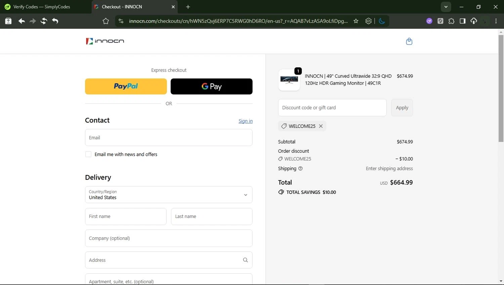Open the purple round extension icon

pos(429,21)
